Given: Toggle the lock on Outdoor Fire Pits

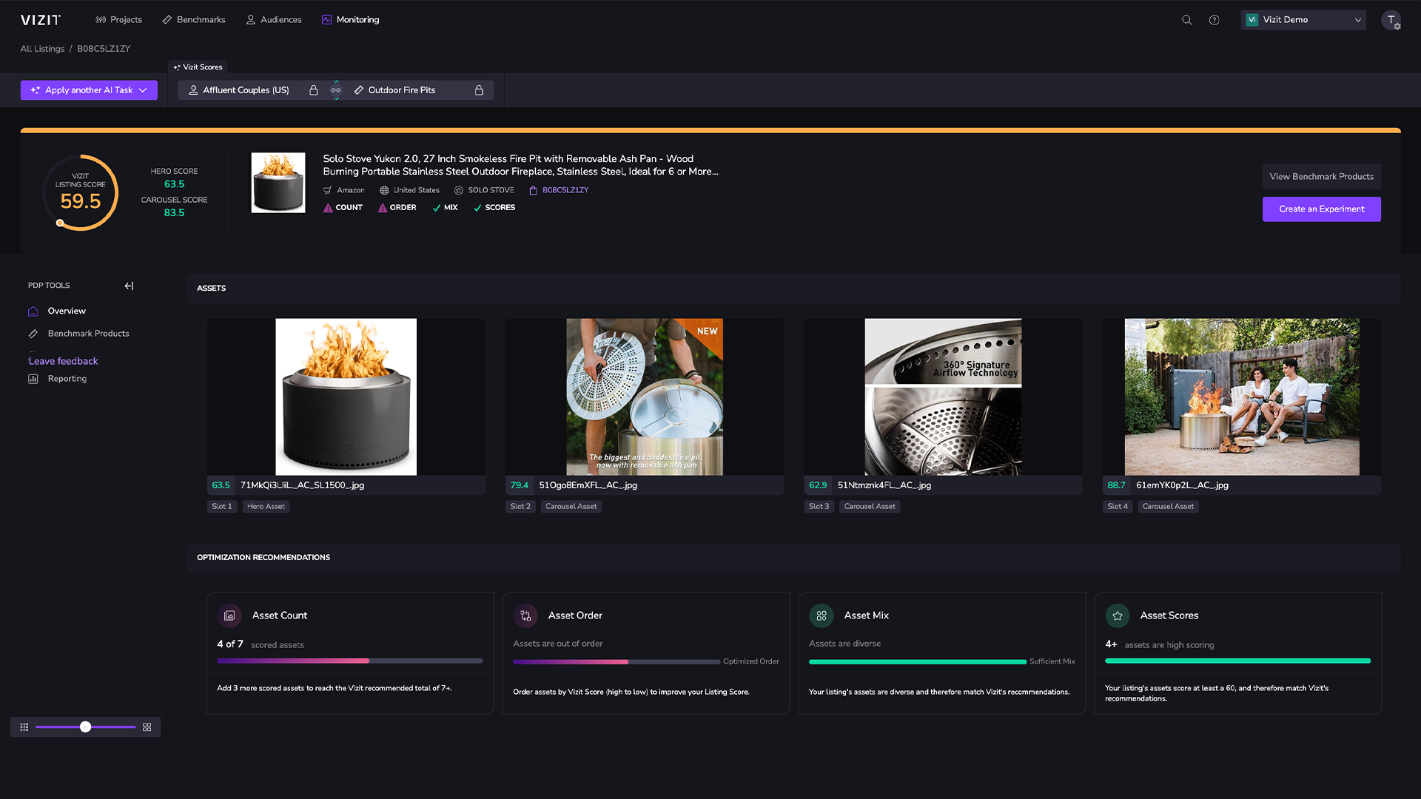Looking at the screenshot, I should point(479,90).
